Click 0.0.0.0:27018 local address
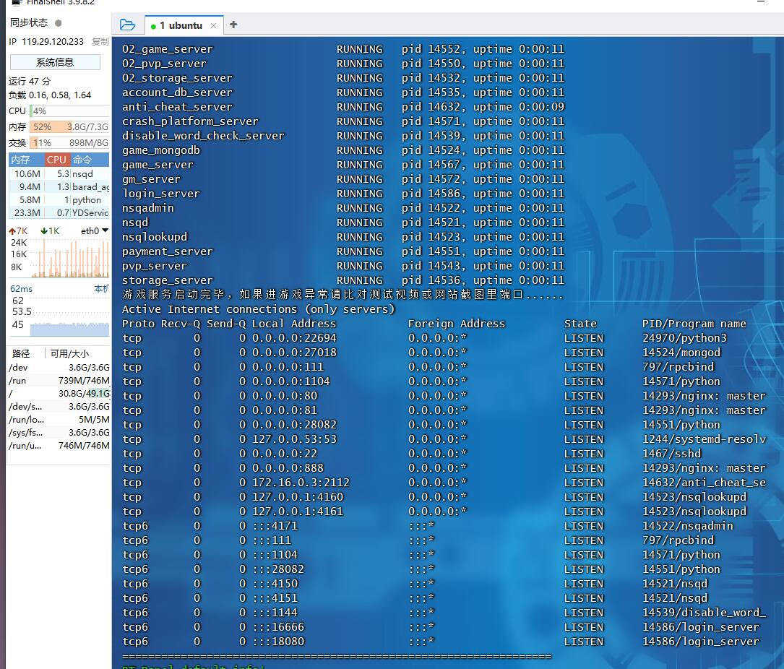Screen dimensions: 784x669 point(294,353)
